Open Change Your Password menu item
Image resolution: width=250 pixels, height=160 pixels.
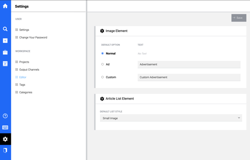tap(33, 37)
